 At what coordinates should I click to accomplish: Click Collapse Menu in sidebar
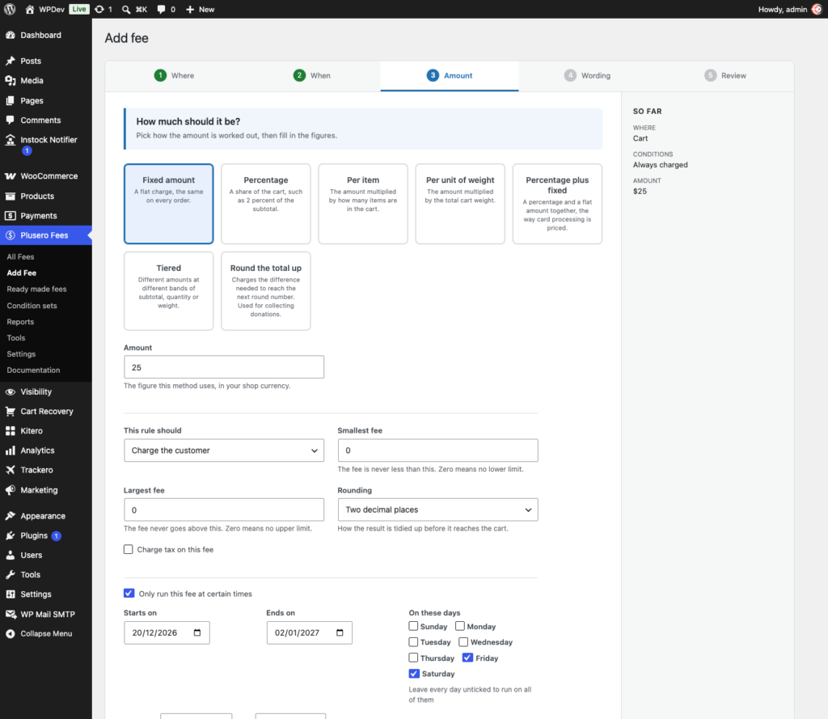point(46,633)
